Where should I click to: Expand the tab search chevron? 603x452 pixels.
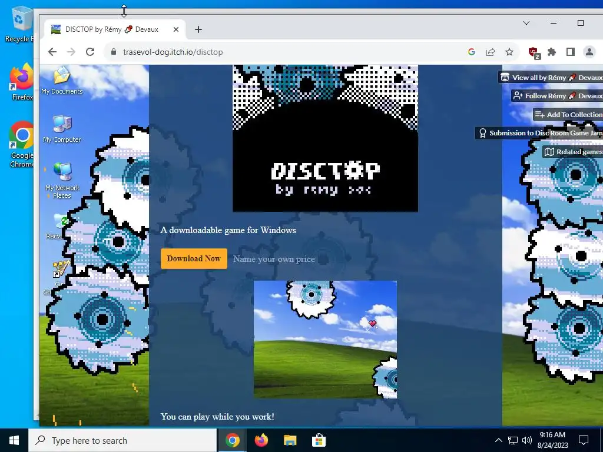tap(526, 23)
